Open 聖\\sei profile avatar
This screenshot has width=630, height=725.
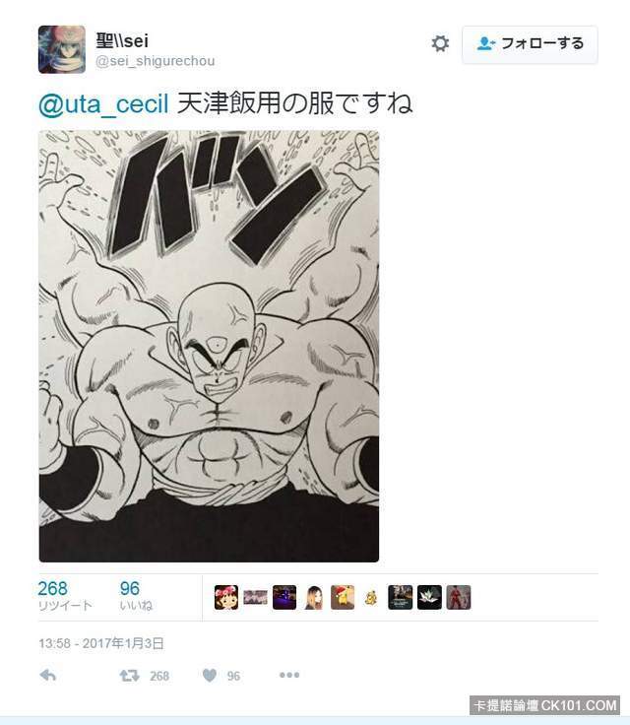point(62,49)
